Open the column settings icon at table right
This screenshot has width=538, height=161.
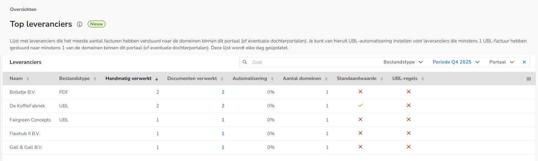[x=528, y=79]
